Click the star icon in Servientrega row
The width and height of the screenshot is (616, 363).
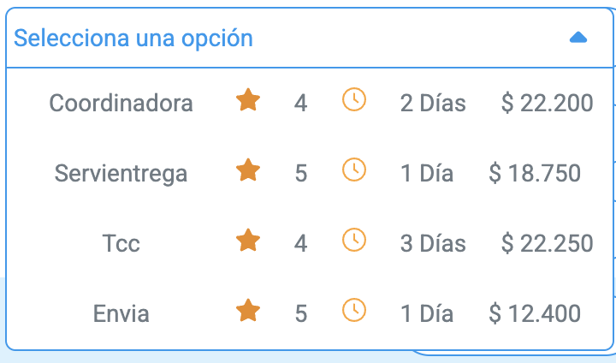[248, 170]
